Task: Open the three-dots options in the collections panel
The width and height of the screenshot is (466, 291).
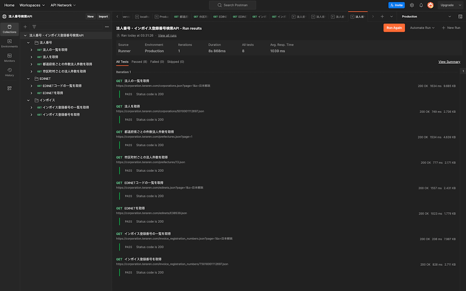Action: 107,27
